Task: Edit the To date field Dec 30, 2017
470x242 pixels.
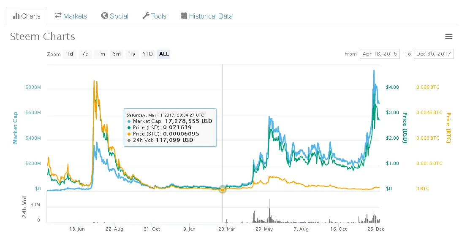Action: tap(433, 54)
